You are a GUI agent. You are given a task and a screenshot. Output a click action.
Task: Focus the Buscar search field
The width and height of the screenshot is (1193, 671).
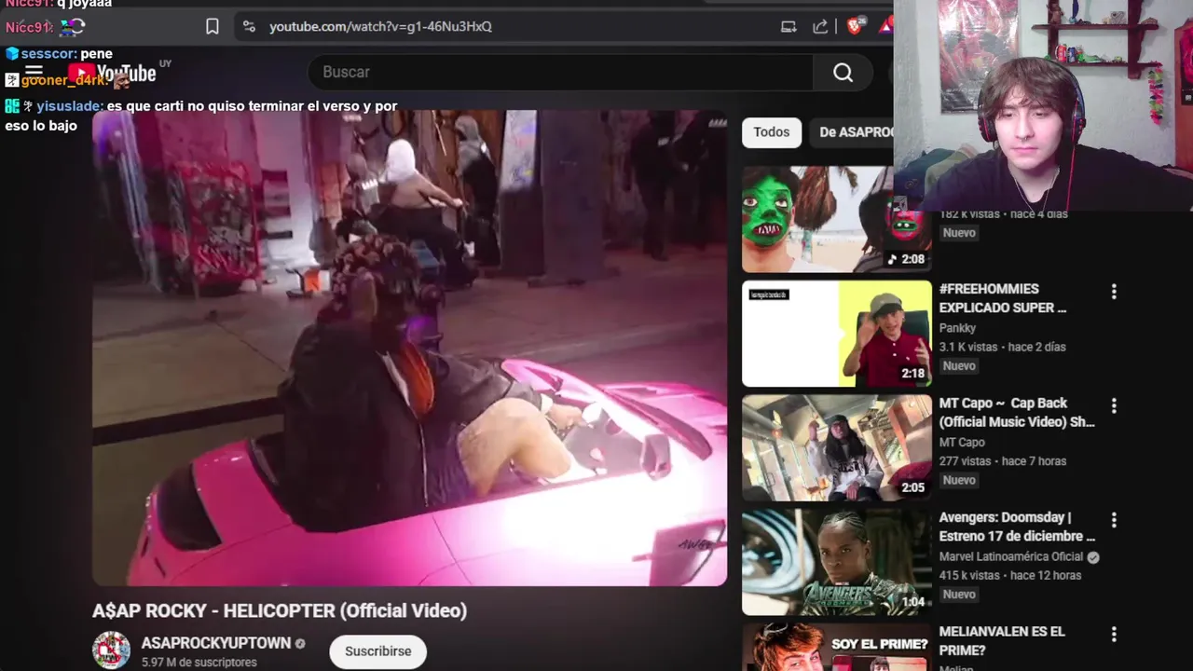560,72
